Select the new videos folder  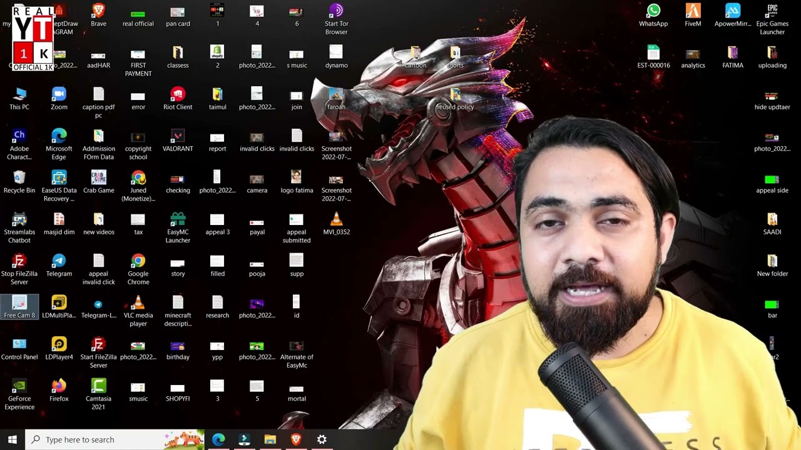(x=98, y=224)
